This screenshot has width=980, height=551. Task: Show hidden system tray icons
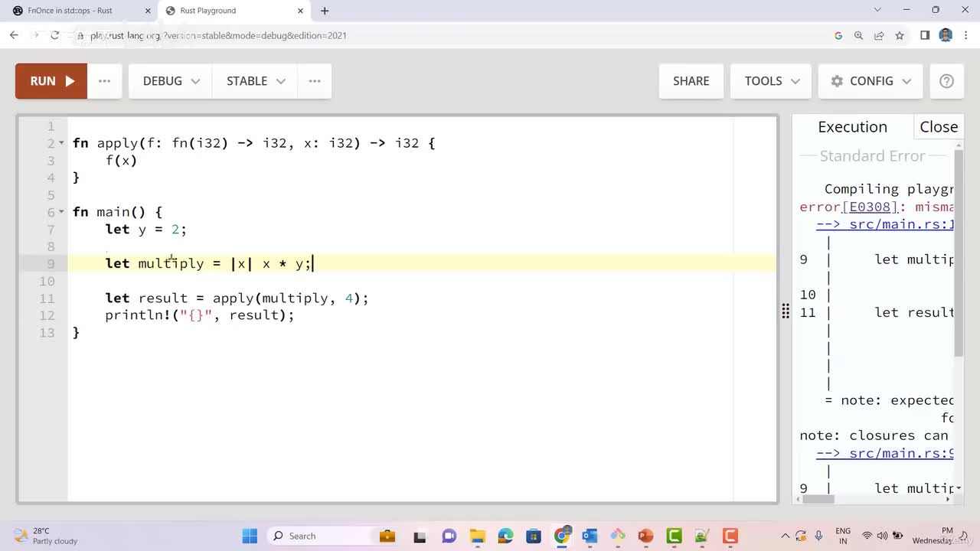(785, 536)
